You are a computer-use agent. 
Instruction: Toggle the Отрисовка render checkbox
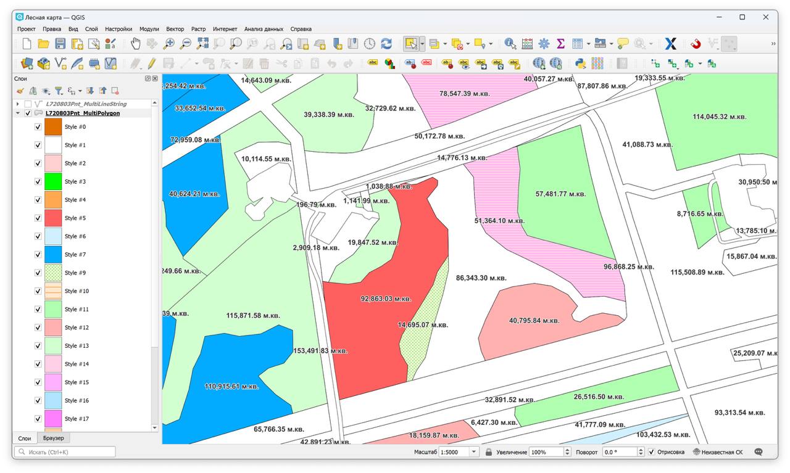[652, 452]
